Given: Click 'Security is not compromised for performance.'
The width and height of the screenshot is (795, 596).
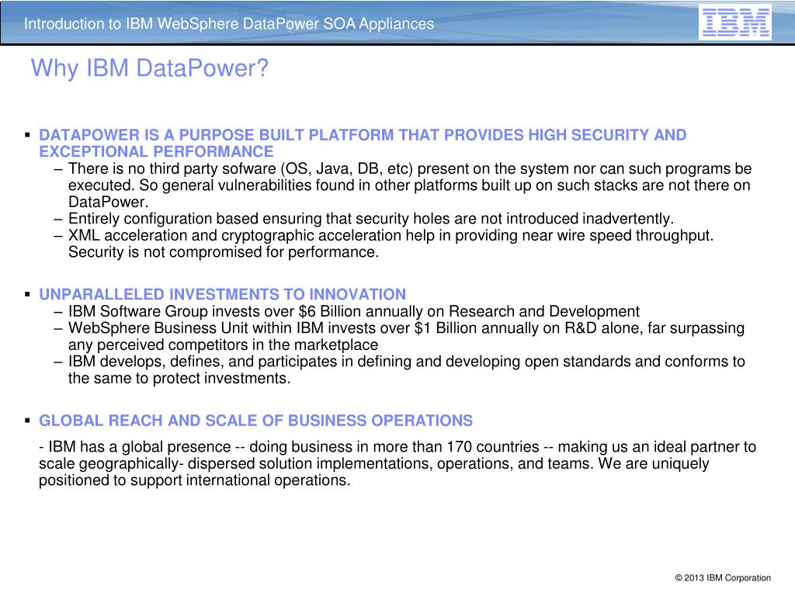Looking at the screenshot, I should coord(224,252).
